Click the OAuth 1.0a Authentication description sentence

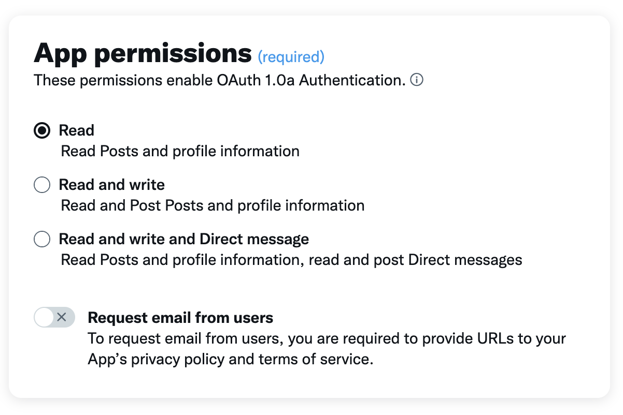[219, 80]
